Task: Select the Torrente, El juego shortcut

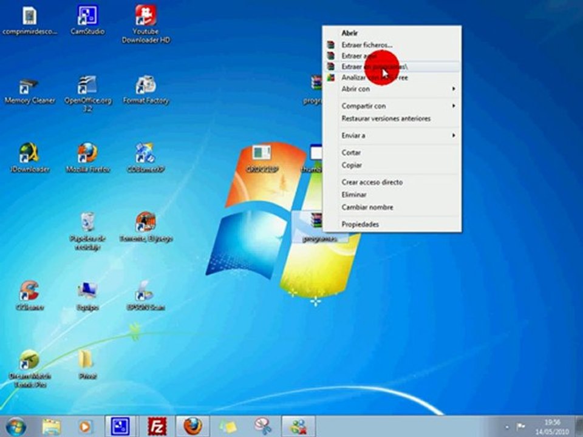Action: coord(146,228)
